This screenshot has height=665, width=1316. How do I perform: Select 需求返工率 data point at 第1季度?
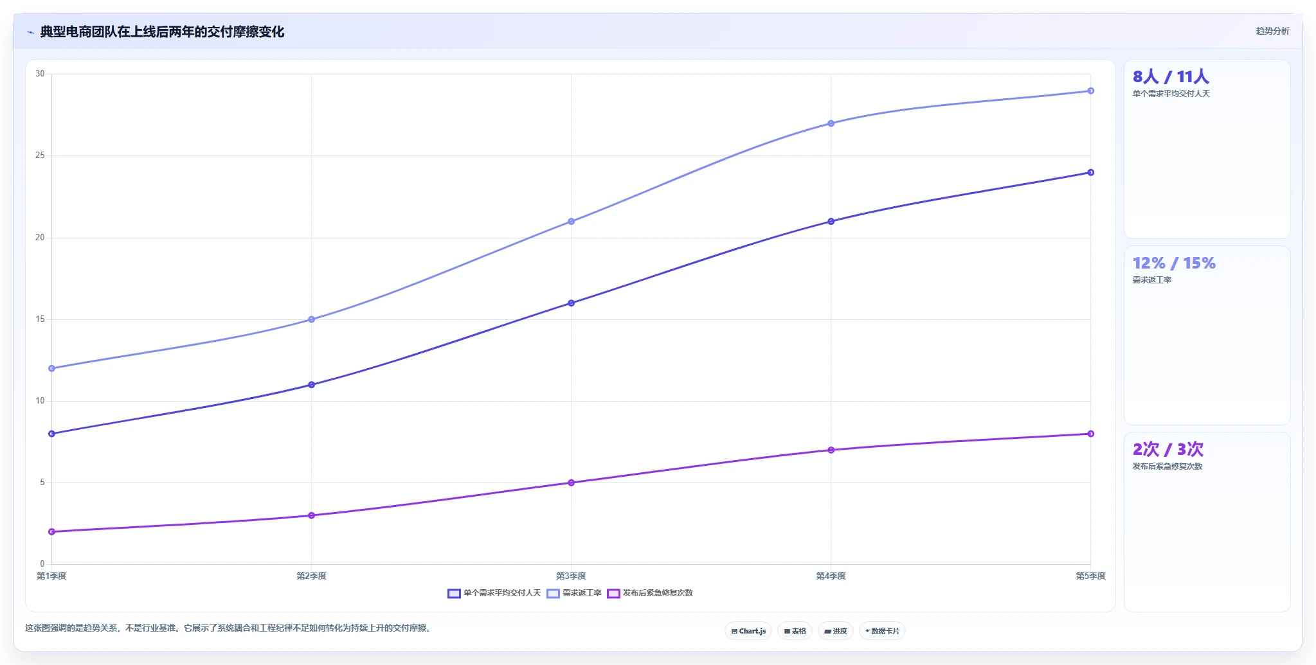[x=51, y=369]
